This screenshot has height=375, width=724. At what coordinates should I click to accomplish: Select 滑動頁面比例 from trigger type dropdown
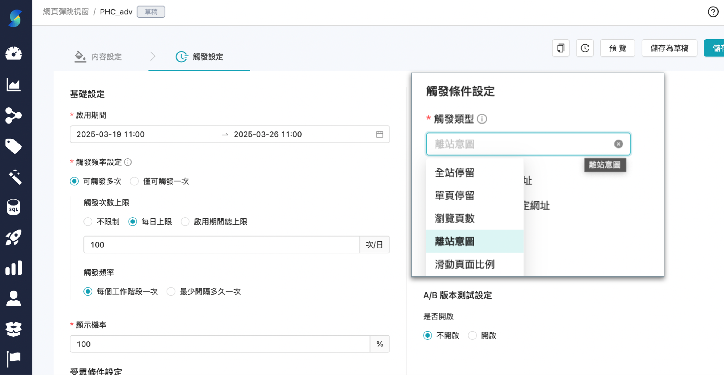pos(465,264)
